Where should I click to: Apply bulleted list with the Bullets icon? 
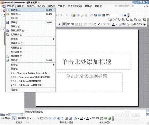pyautogui.click(x=90, y=24)
